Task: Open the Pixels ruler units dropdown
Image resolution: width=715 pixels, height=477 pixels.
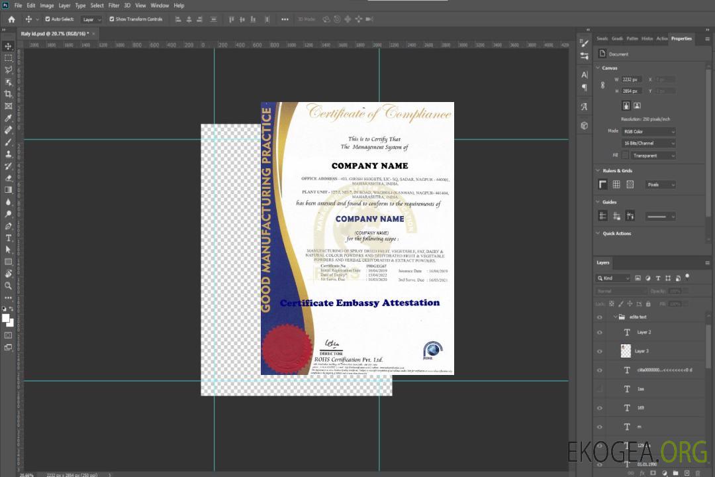Action: coord(660,184)
